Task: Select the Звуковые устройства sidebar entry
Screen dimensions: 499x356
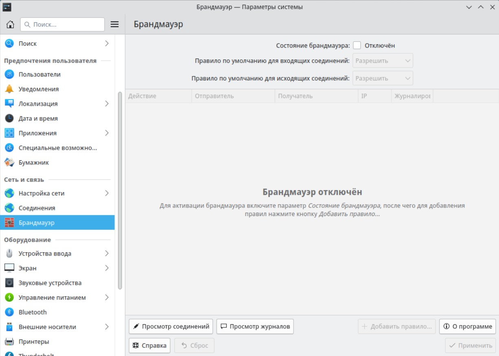Action: pos(57,283)
